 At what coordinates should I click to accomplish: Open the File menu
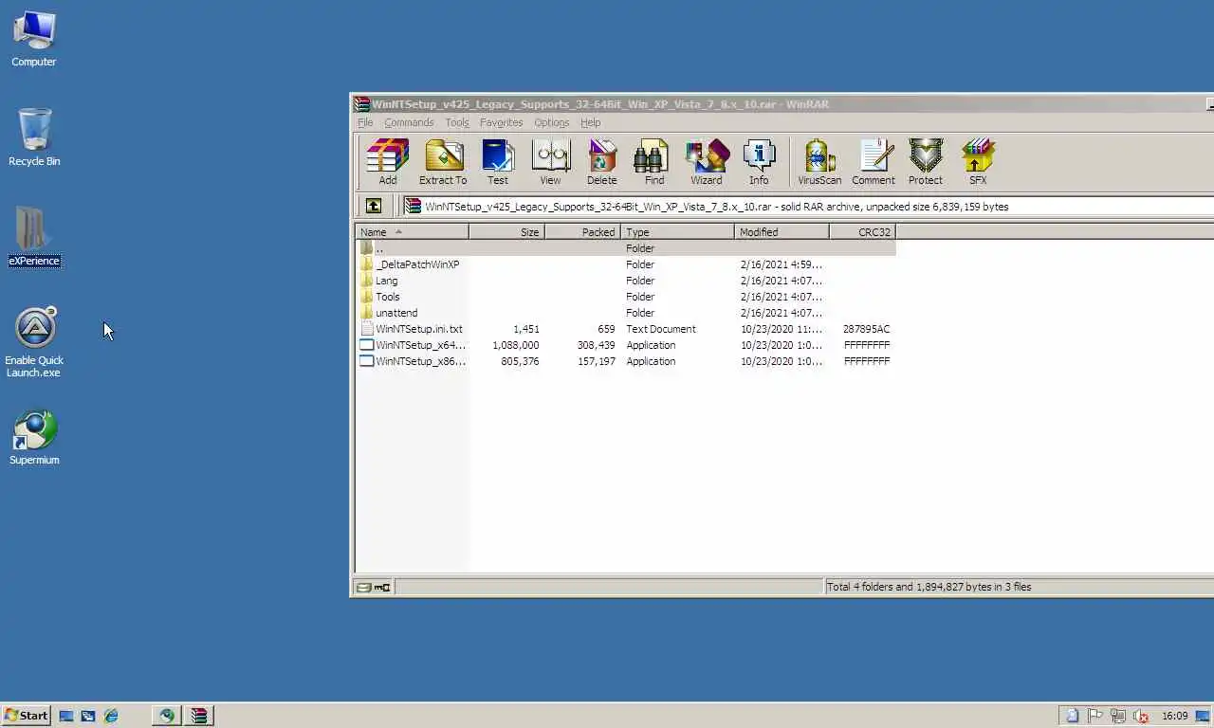(365, 122)
